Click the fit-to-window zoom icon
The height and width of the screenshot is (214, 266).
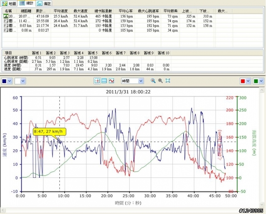coord(168,81)
